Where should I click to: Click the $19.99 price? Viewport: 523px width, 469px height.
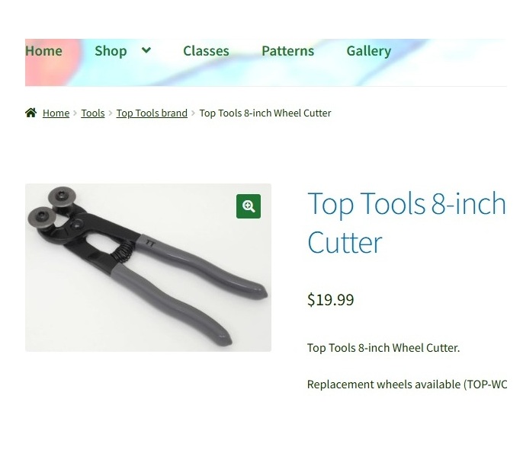(331, 299)
